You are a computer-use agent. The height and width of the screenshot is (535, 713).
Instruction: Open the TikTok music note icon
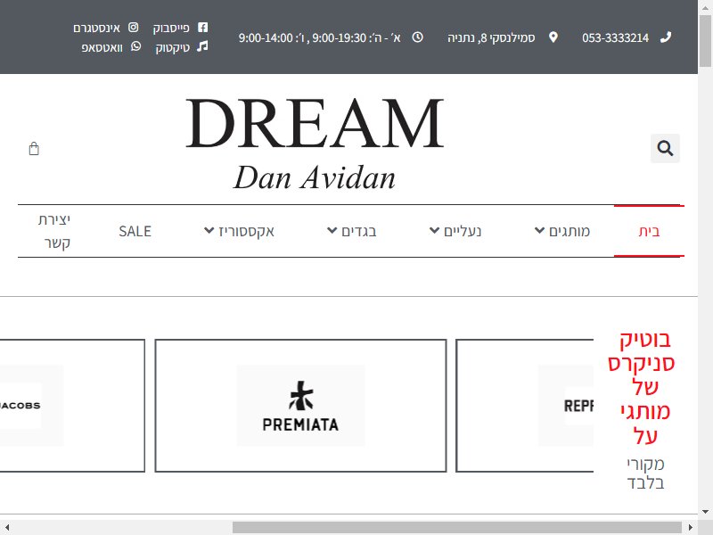(202, 46)
